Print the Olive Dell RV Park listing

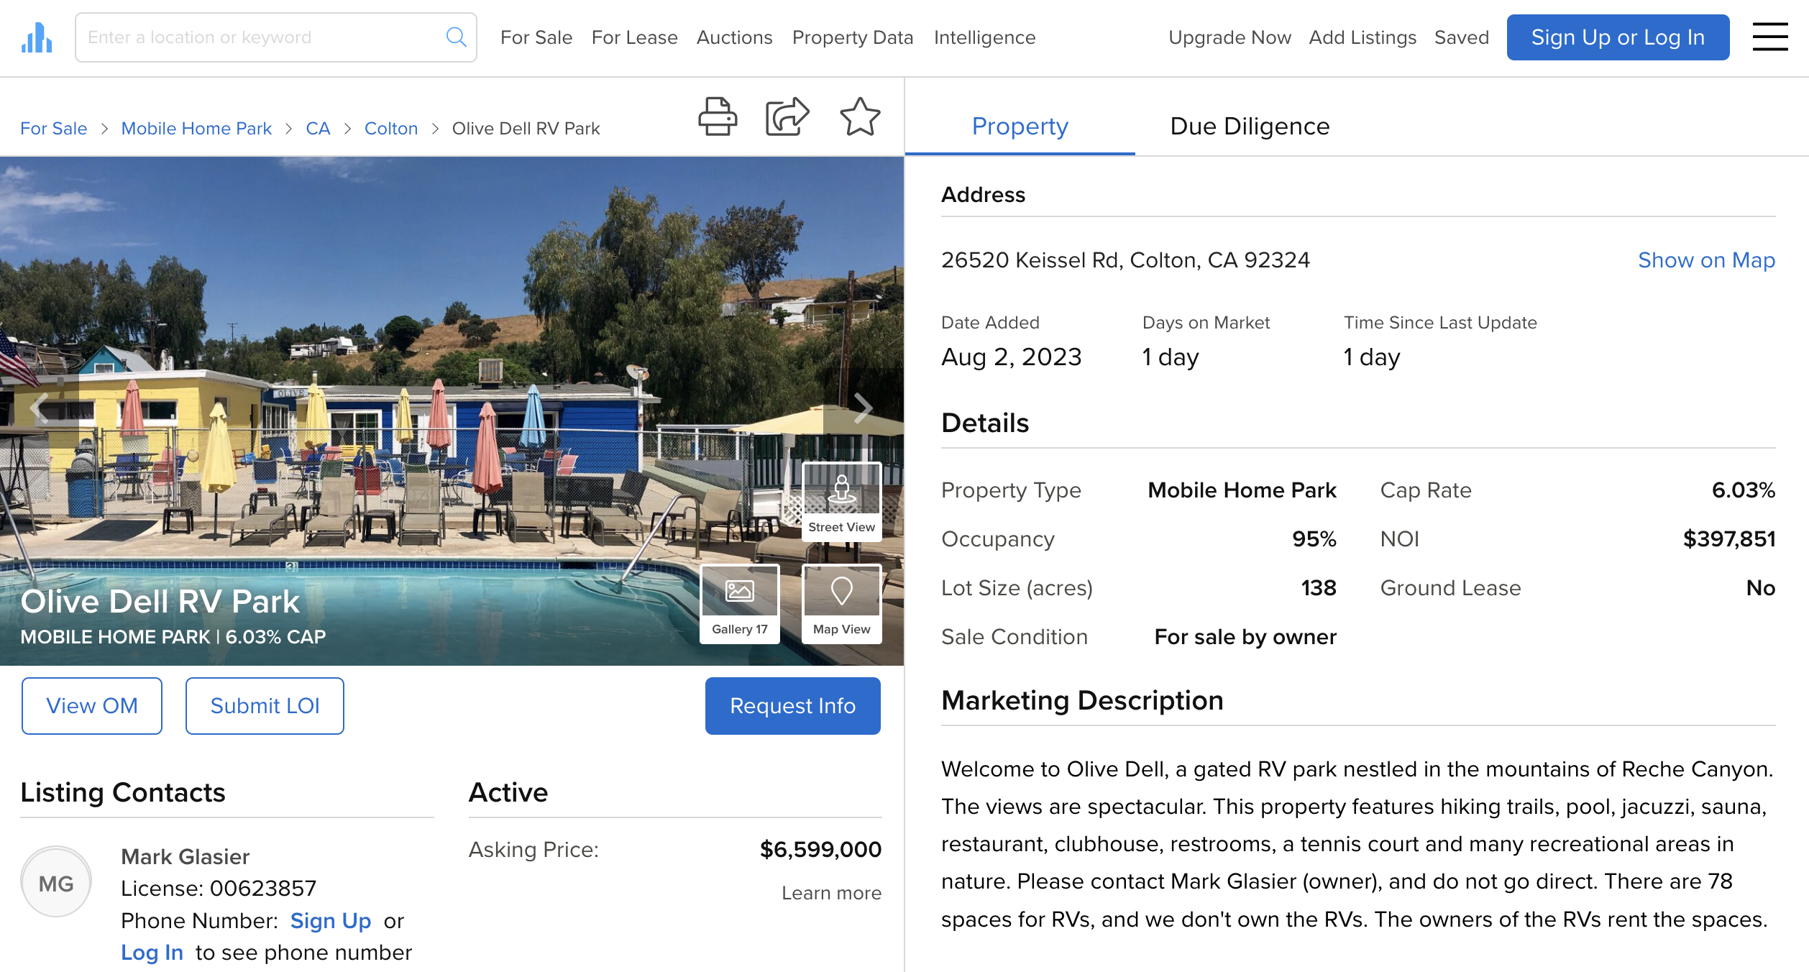(x=719, y=116)
